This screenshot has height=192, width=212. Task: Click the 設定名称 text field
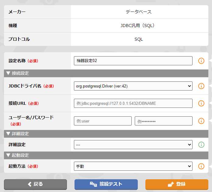[x=133, y=61]
